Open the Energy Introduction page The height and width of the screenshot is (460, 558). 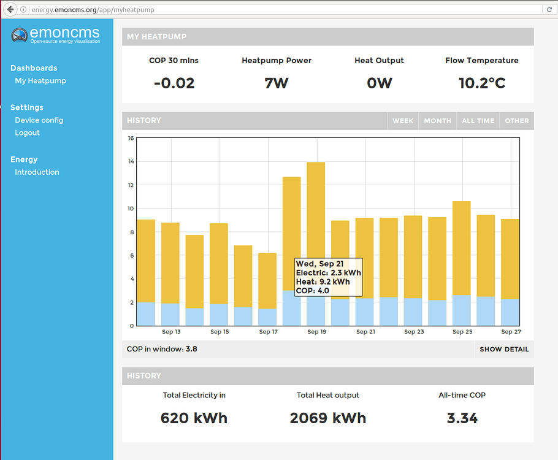click(x=37, y=172)
